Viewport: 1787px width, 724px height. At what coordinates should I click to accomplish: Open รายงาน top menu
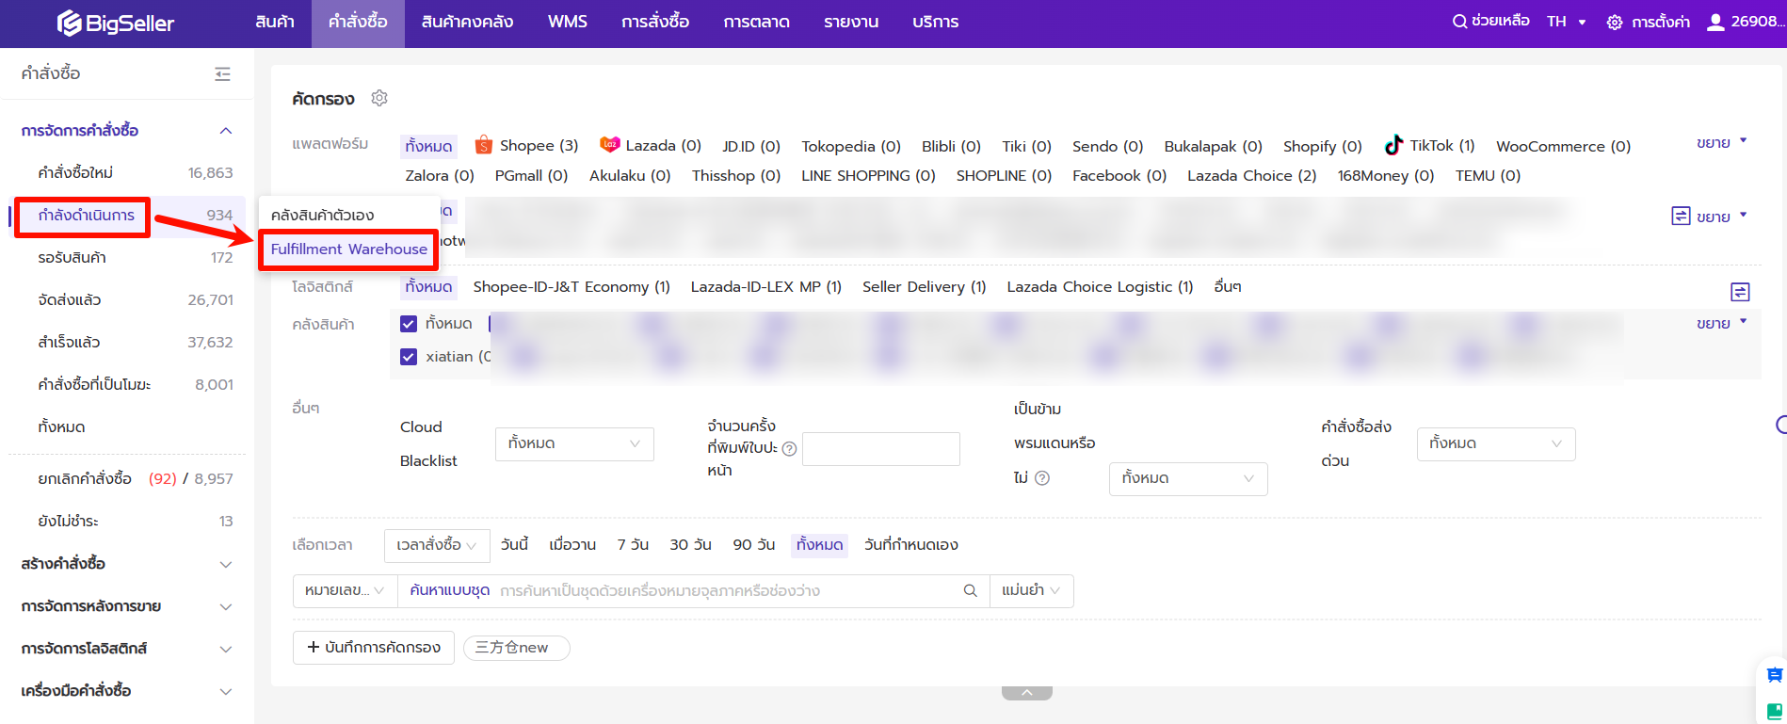point(851,22)
